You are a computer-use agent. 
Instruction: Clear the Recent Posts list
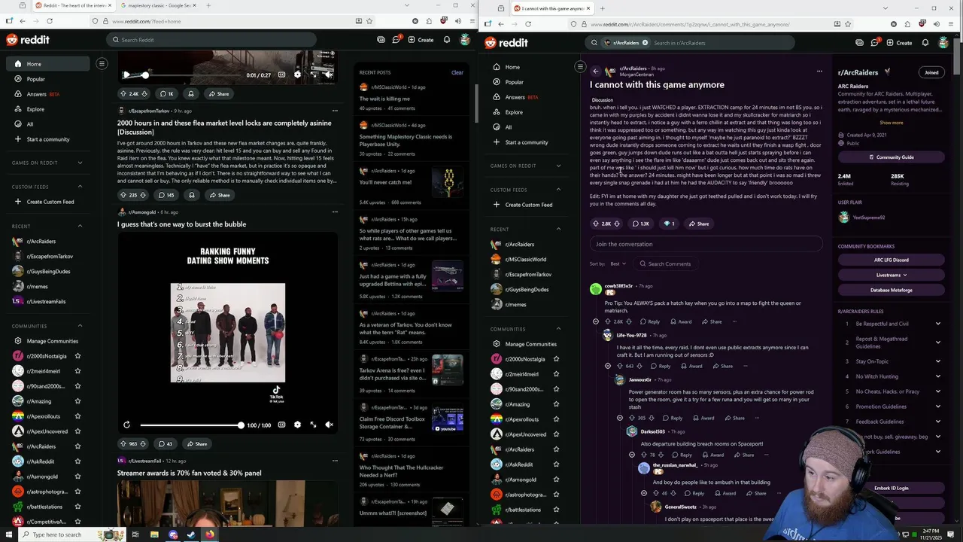457,73
